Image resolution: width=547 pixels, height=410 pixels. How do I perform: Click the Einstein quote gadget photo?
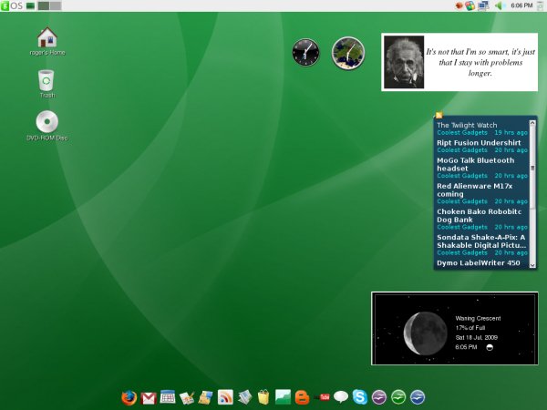pyautogui.click(x=403, y=62)
